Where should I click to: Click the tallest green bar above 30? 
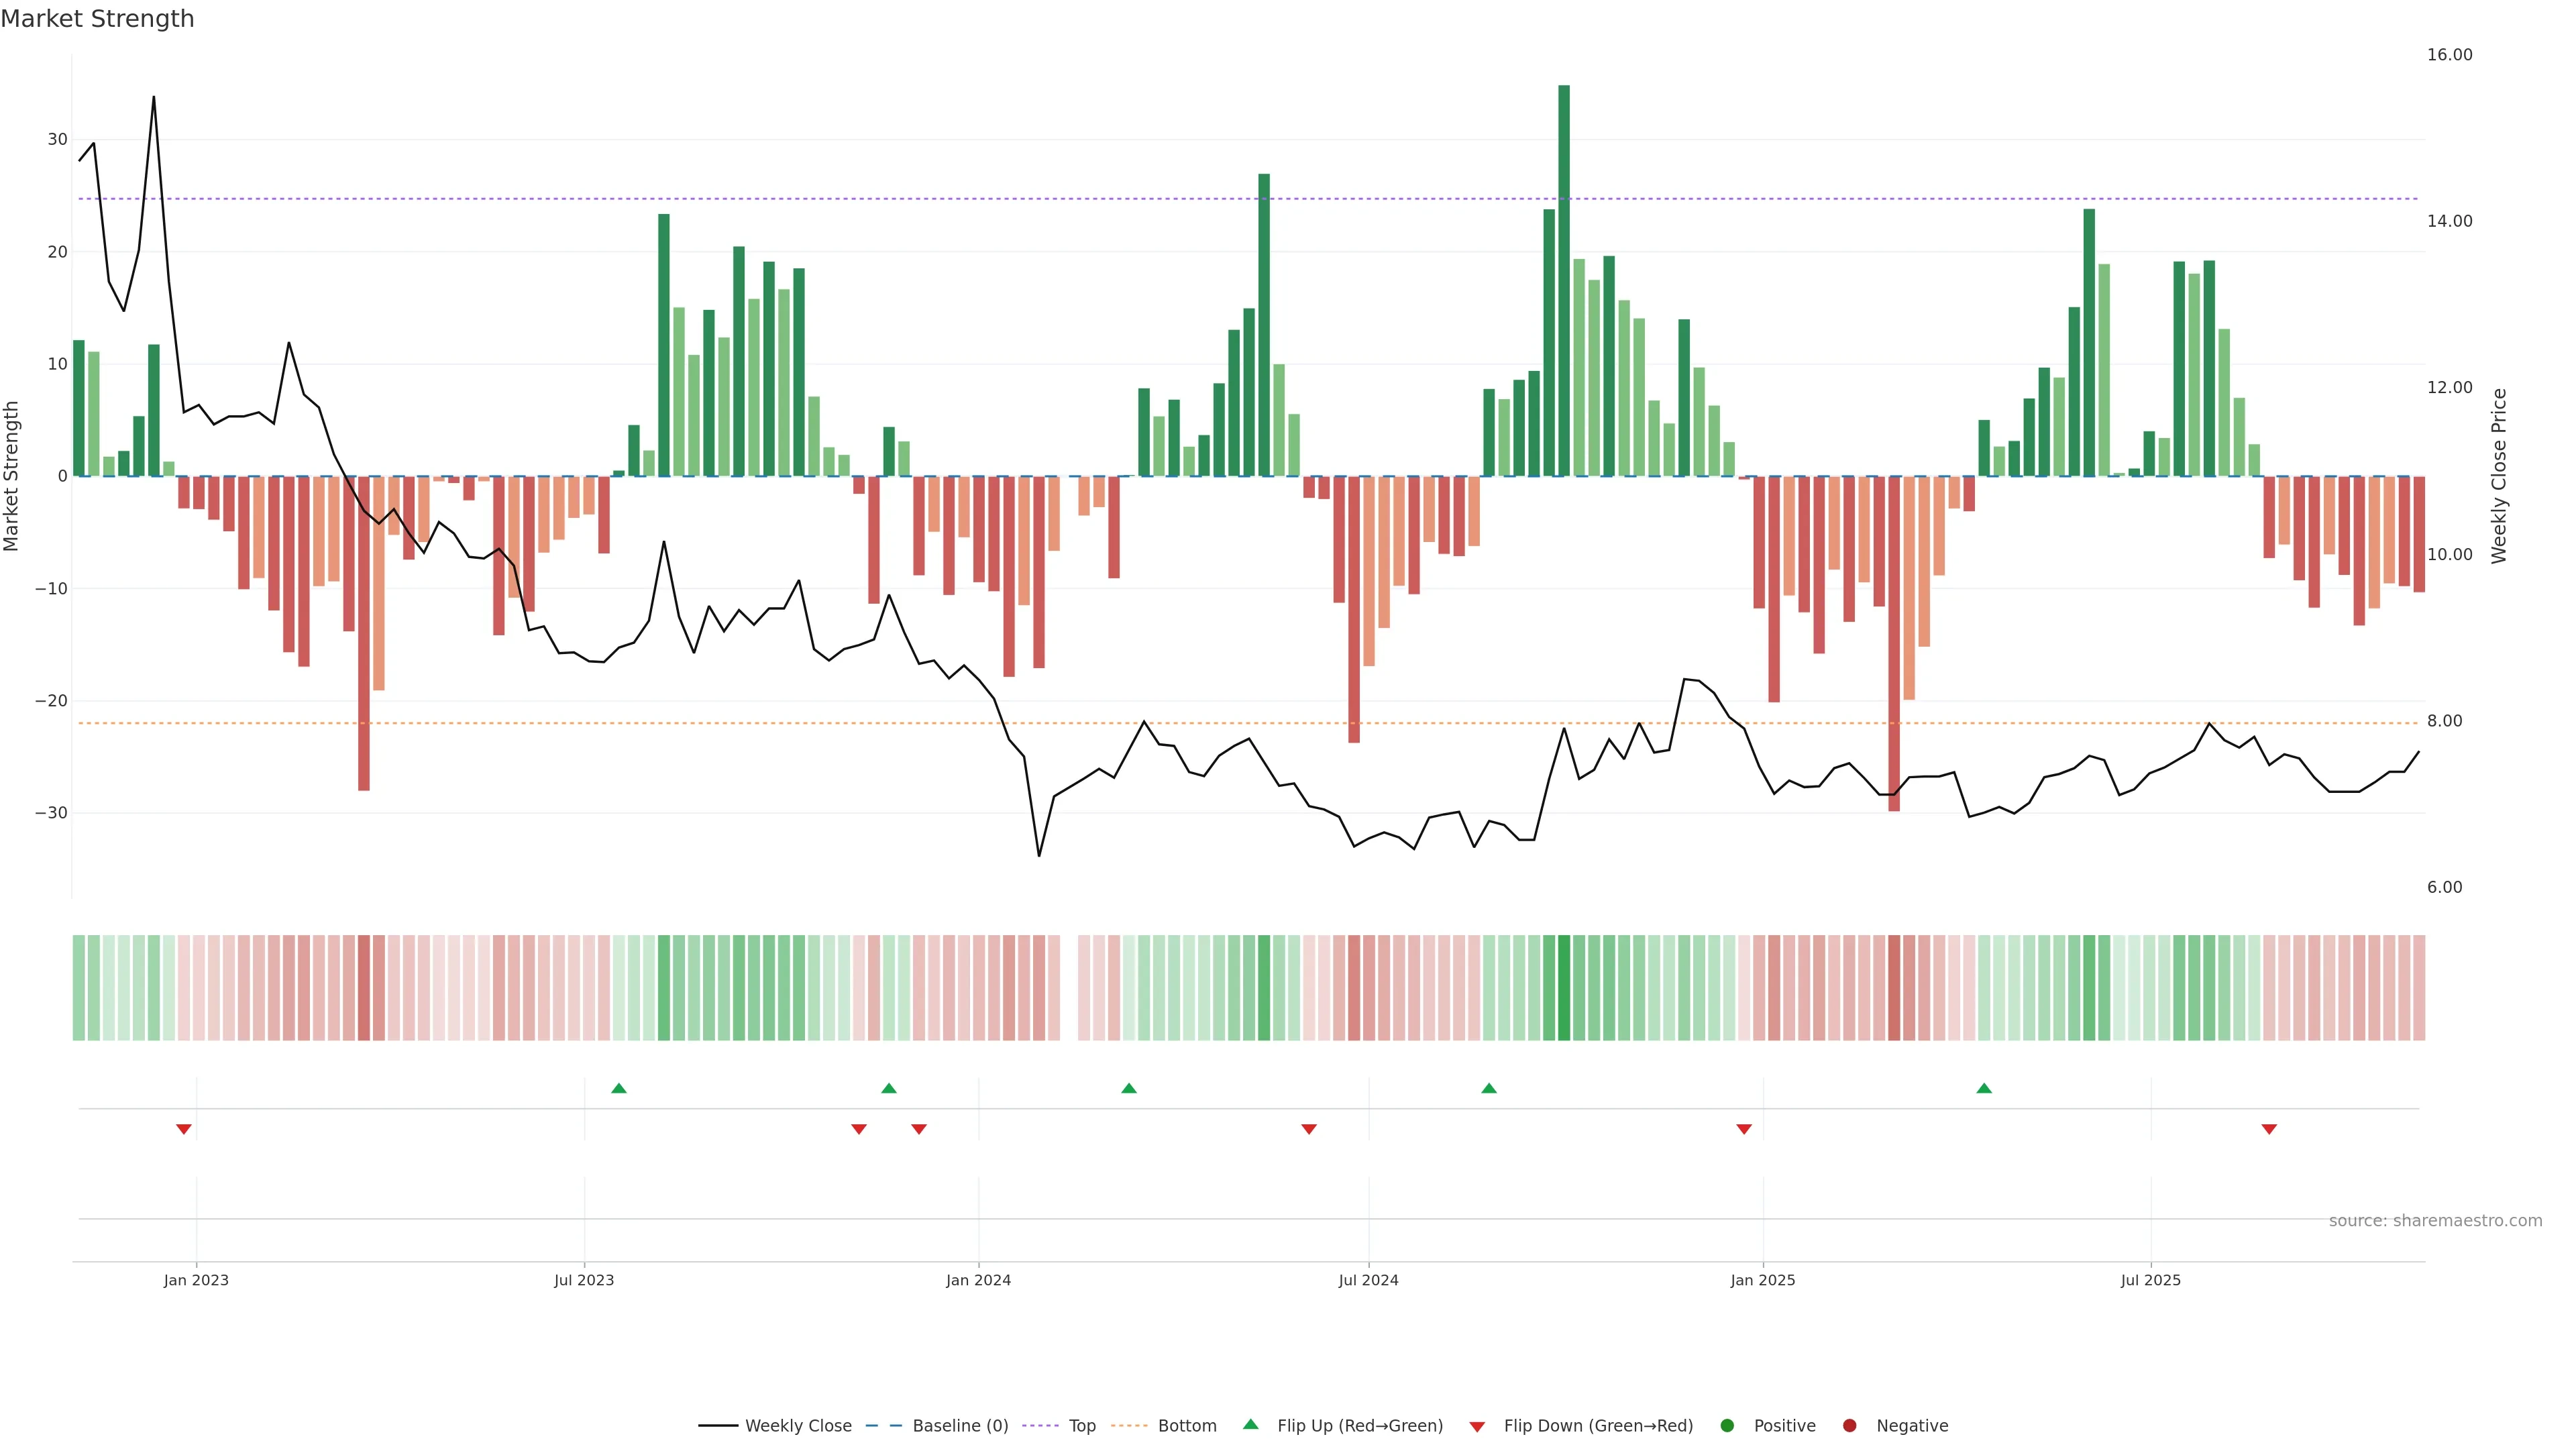pyautogui.click(x=1564, y=280)
